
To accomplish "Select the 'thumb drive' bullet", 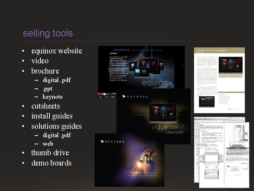I will 50,153.
